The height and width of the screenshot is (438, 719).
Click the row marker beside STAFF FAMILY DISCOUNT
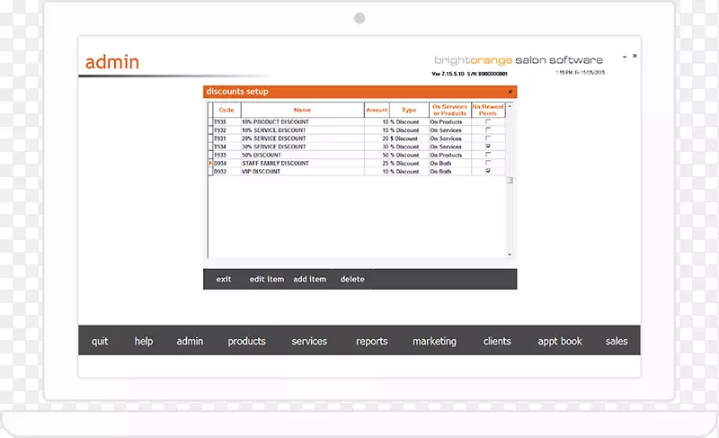click(211, 163)
